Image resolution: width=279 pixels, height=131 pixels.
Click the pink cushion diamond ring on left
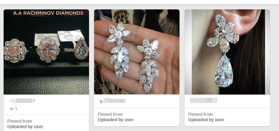click(15, 51)
